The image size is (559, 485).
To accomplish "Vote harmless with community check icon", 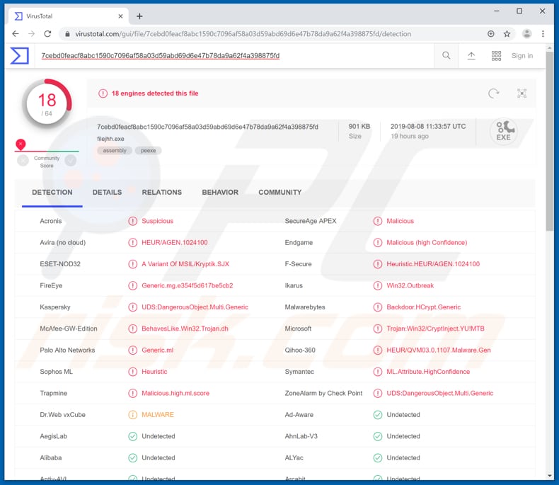I will (71, 161).
